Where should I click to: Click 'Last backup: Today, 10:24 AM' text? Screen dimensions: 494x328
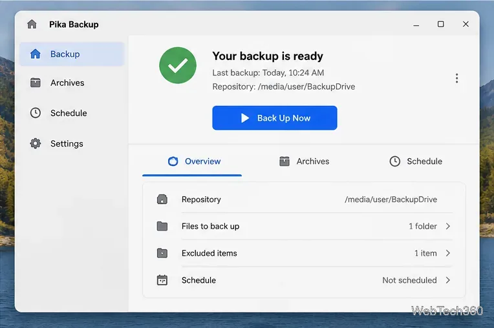pyautogui.click(x=268, y=73)
